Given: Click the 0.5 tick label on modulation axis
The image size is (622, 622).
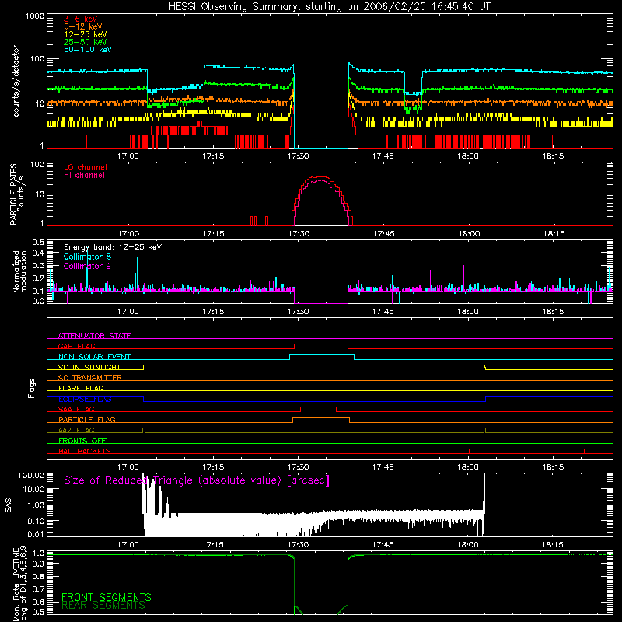Looking at the screenshot, I should click(38, 243).
